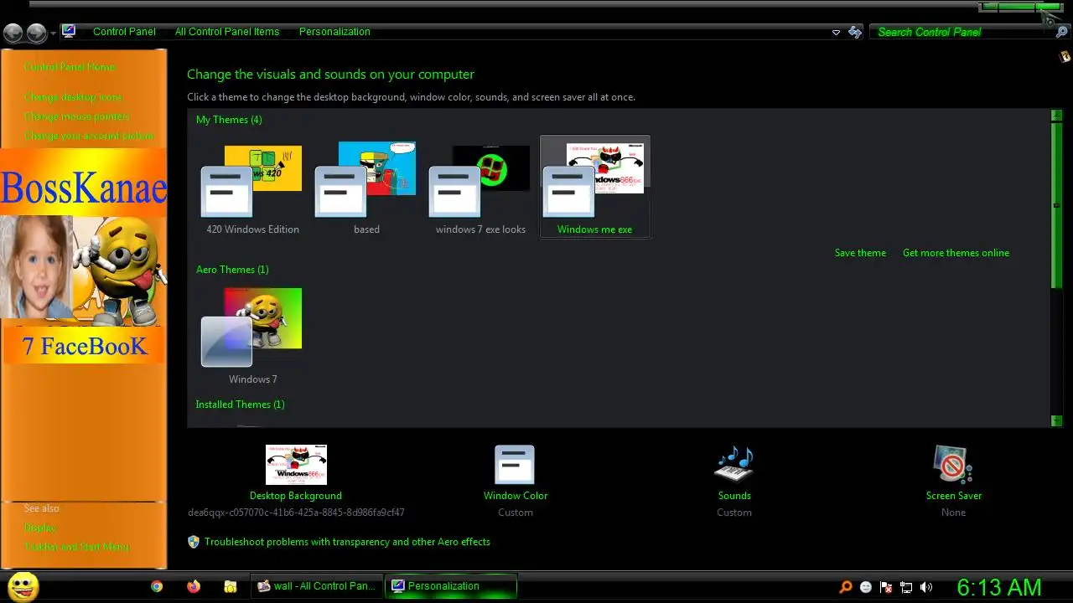The width and height of the screenshot is (1073, 603).
Task: Select the 420 Windows Edition theme
Action: [x=252, y=188]
